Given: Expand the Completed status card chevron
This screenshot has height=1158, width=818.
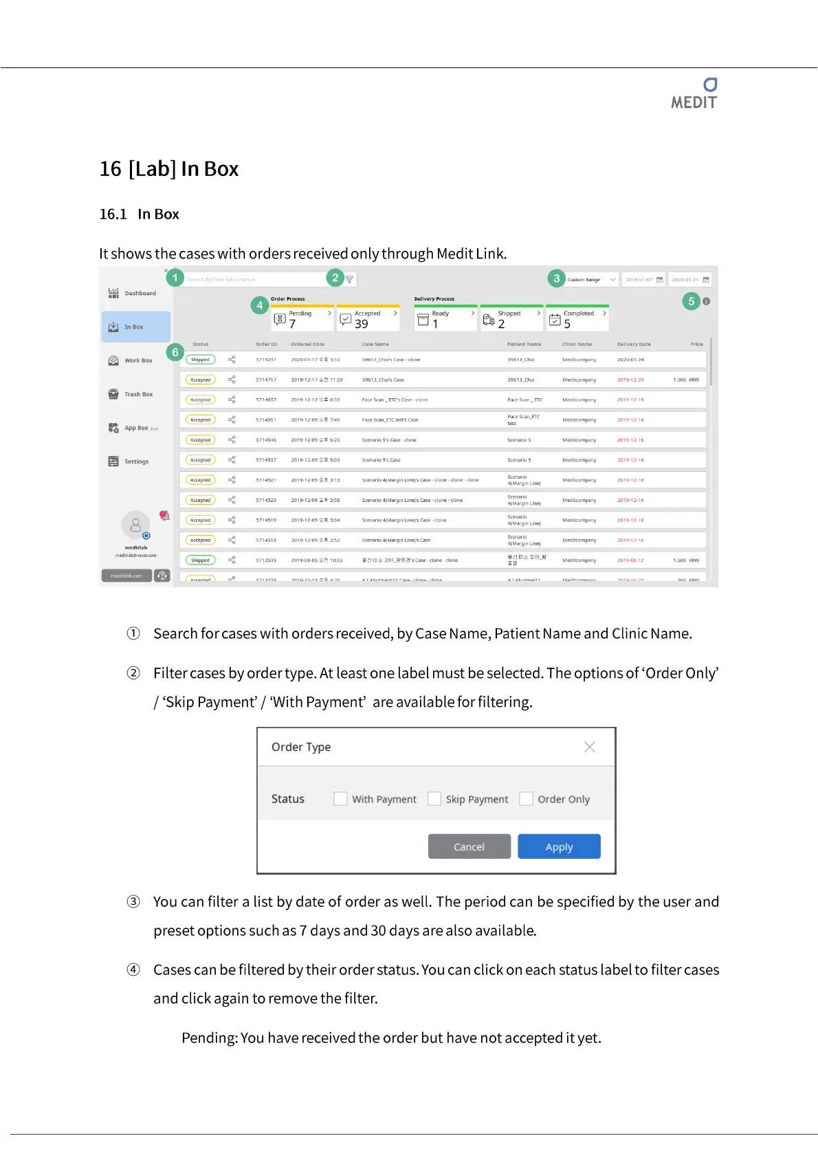Looking at the screenshot, I should coord(604,314).
